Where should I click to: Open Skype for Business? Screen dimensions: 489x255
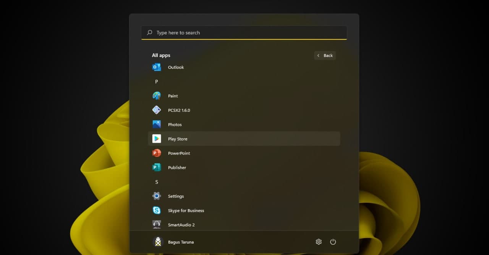point(186,210)
